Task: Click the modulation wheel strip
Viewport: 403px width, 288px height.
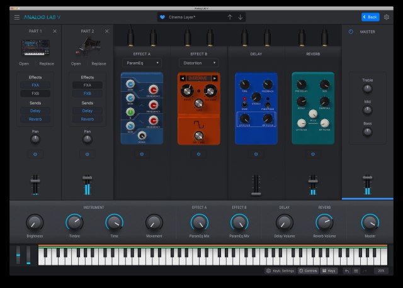Action: (28, 255)
